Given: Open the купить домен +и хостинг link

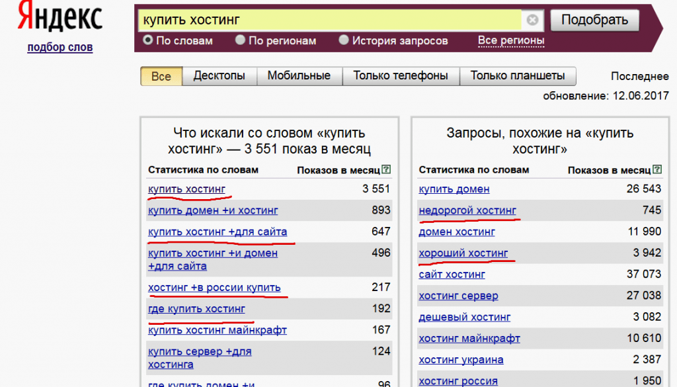Looking at the screenshot, I should (x=213, y=210).
